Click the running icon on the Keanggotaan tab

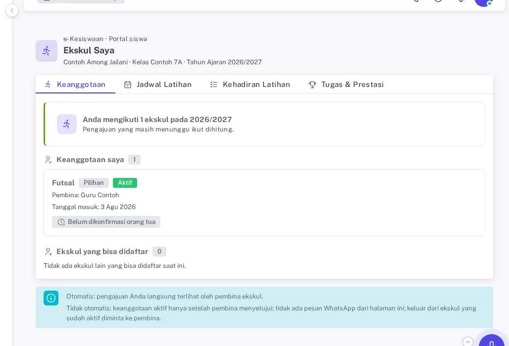pyautogui.click(x=48, y=85)
